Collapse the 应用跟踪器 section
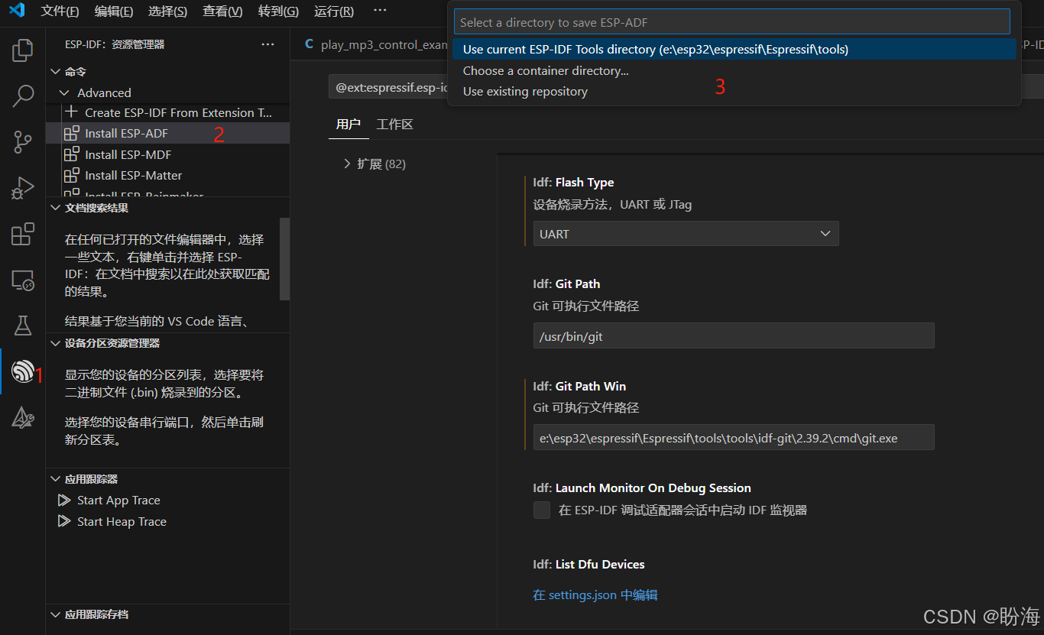 click(x=55, y=479)
